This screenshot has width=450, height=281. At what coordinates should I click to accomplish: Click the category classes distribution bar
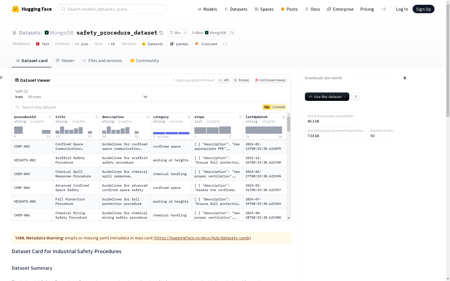[x=171, y=133]
